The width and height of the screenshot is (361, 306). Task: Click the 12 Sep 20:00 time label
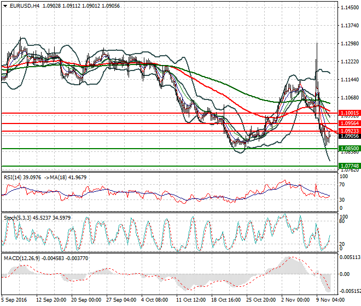tap(51, 300)
